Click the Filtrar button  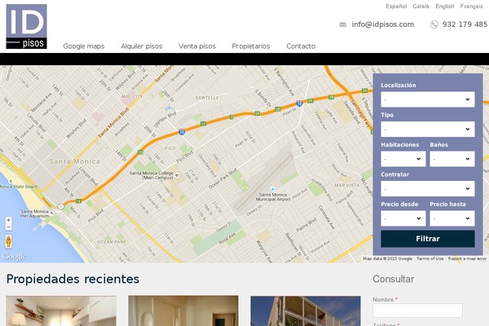click(428, 239)
